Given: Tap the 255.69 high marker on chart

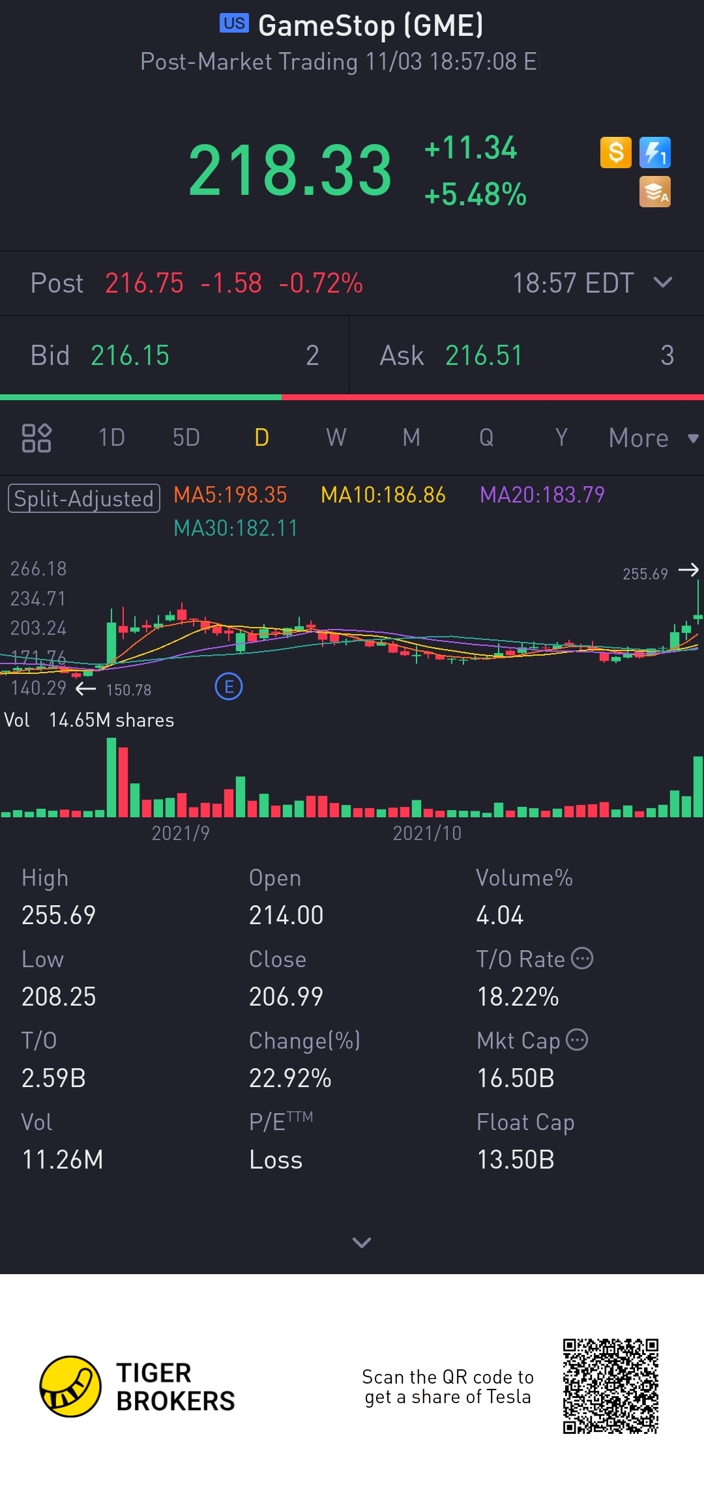Looking at the screenshot, I should 645,574.
